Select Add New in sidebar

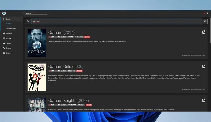click(x=9, y=24)
